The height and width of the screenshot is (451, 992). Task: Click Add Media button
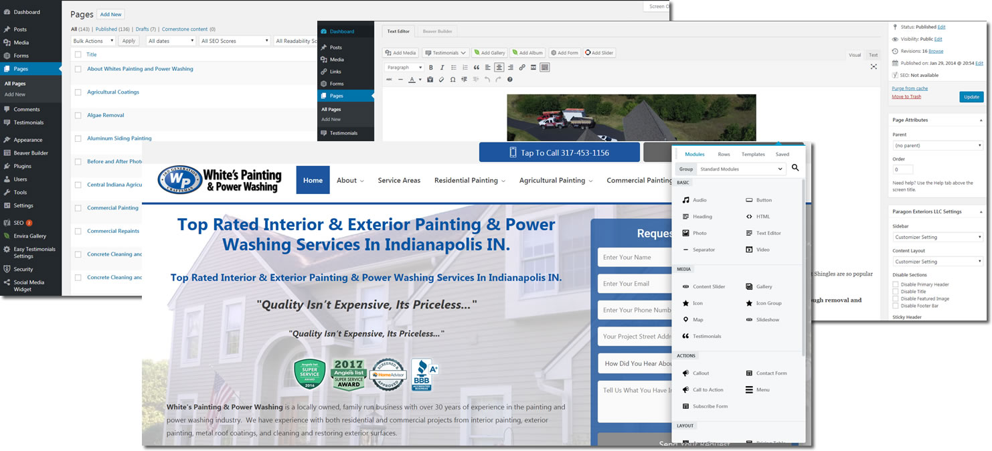point(401,53)
